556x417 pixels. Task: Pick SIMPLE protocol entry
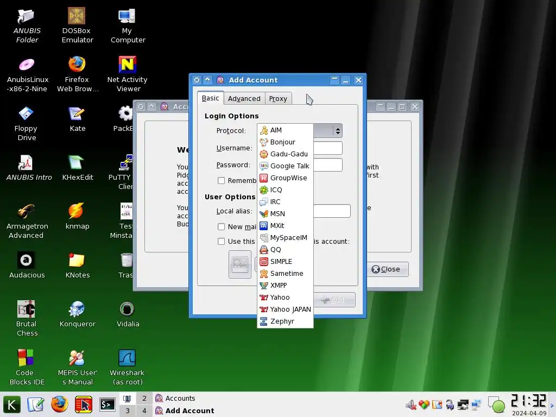coord(285,261)
